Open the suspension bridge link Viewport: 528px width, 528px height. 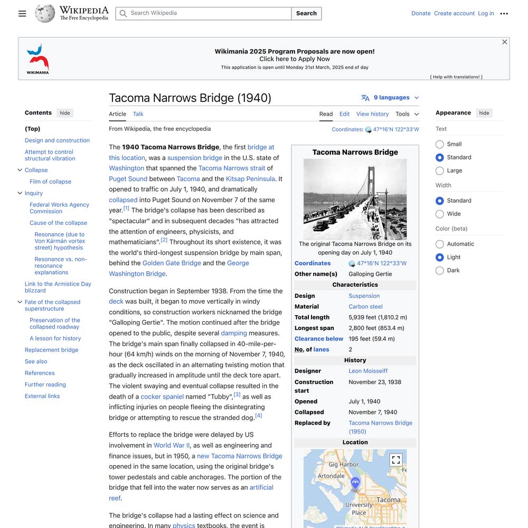[x=195, y=158]
